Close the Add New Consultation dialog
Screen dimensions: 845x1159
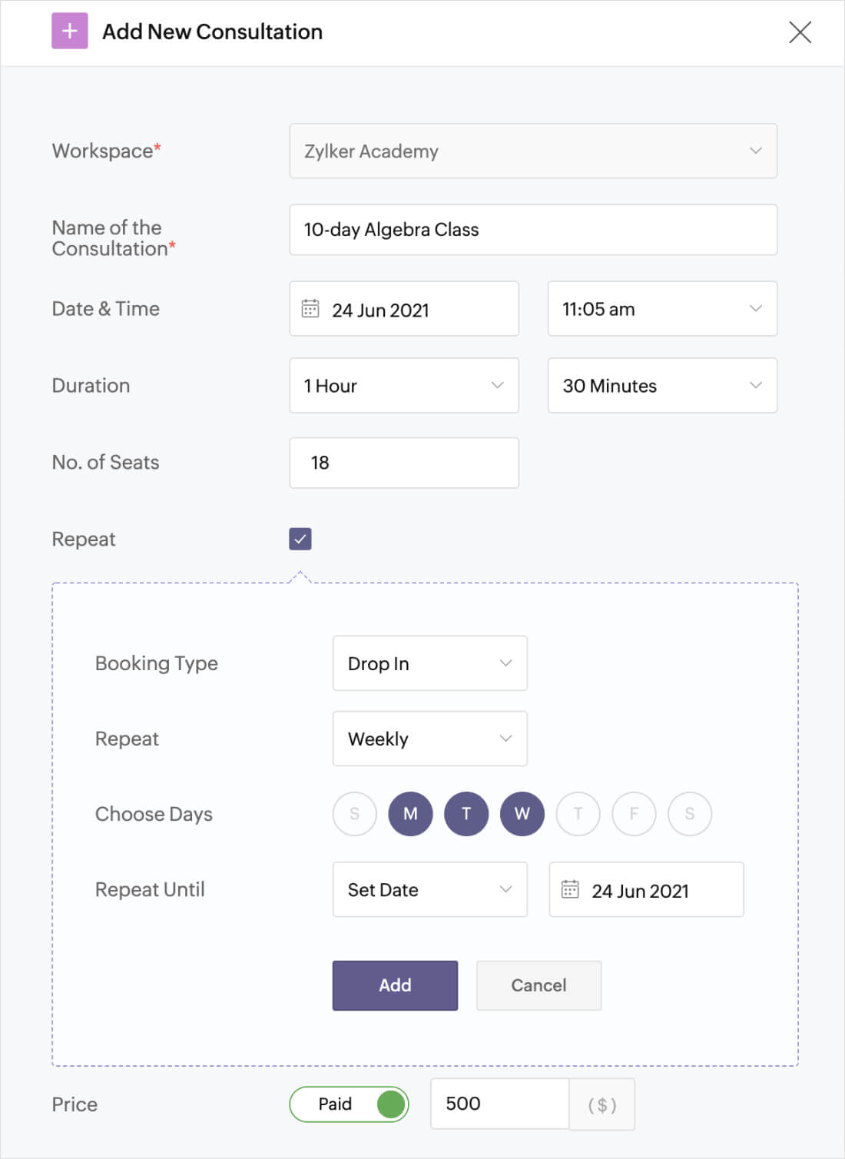tap(800, 32)
